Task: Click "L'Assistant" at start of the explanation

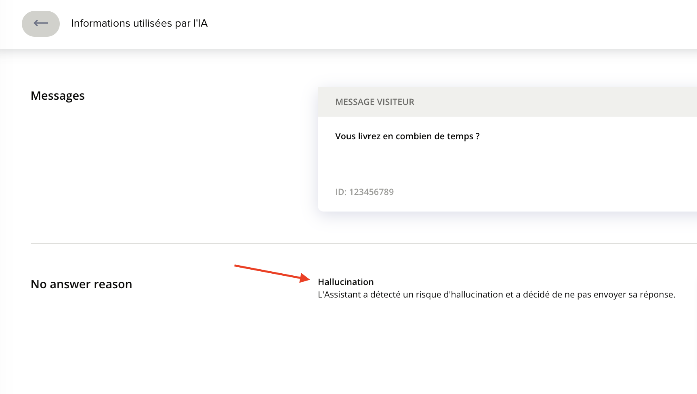Action: pos(339,295)
